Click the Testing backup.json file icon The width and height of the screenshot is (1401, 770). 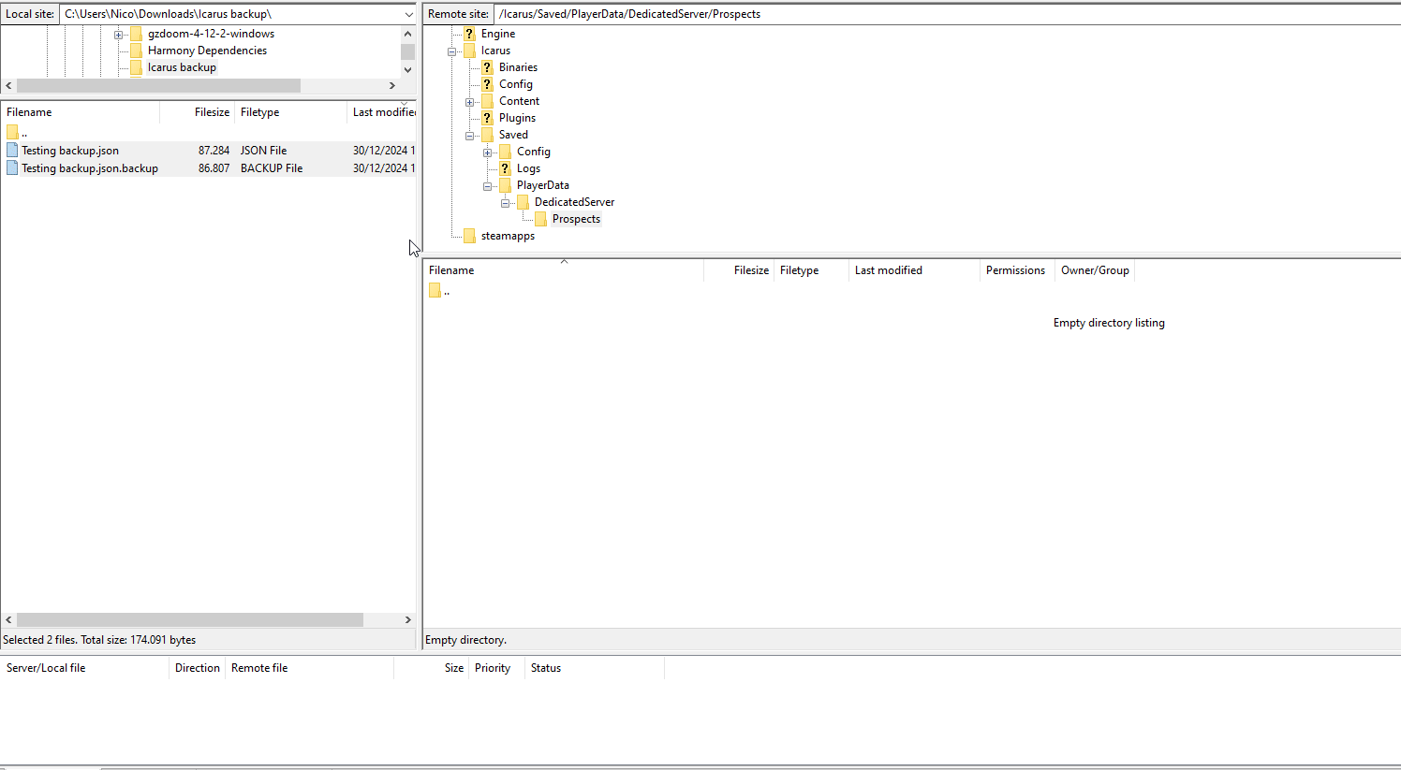point(12,150)
